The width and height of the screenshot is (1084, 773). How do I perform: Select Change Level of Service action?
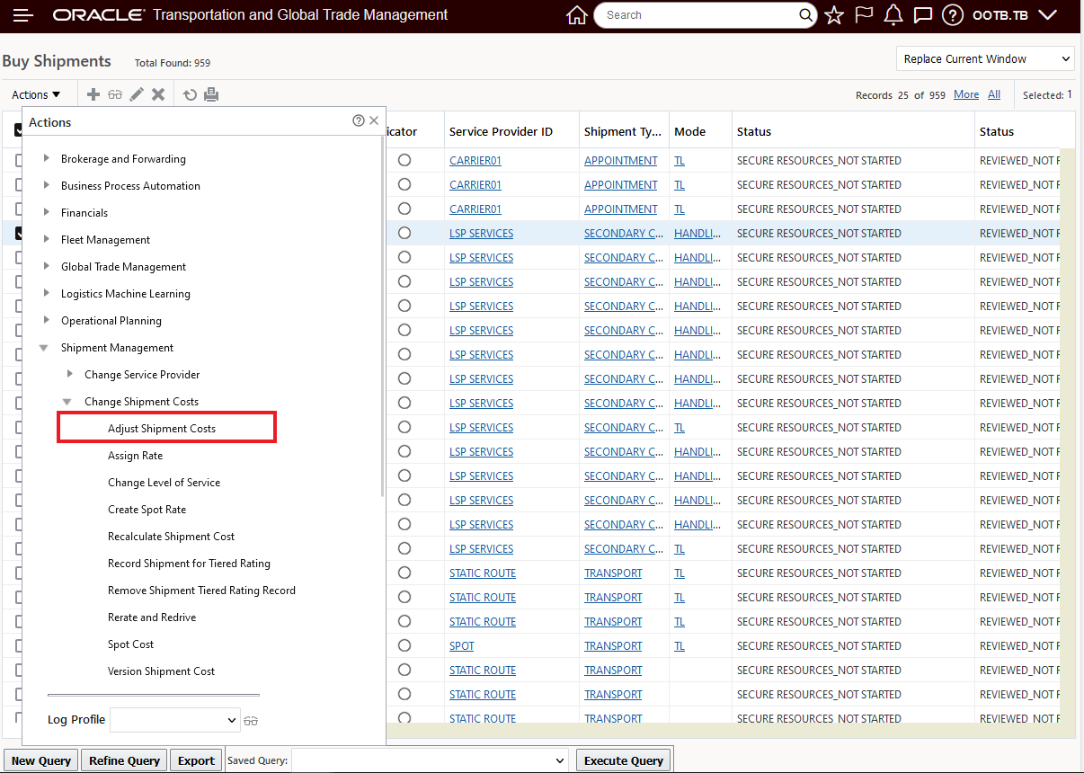point(164,482)
